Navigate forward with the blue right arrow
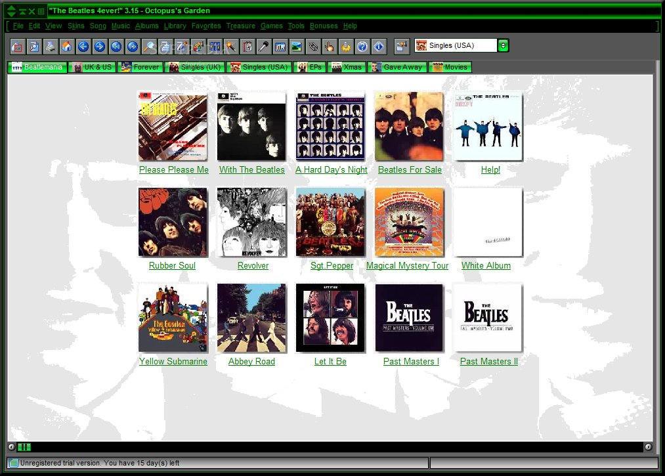 coord(100,46)
